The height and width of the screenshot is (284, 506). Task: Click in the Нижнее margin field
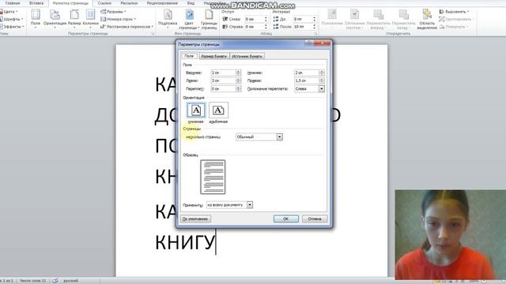(306, 73)
